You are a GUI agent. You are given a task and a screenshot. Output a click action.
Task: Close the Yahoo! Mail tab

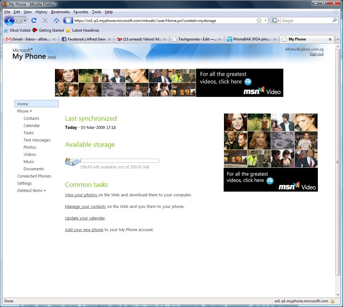(165, 39)
